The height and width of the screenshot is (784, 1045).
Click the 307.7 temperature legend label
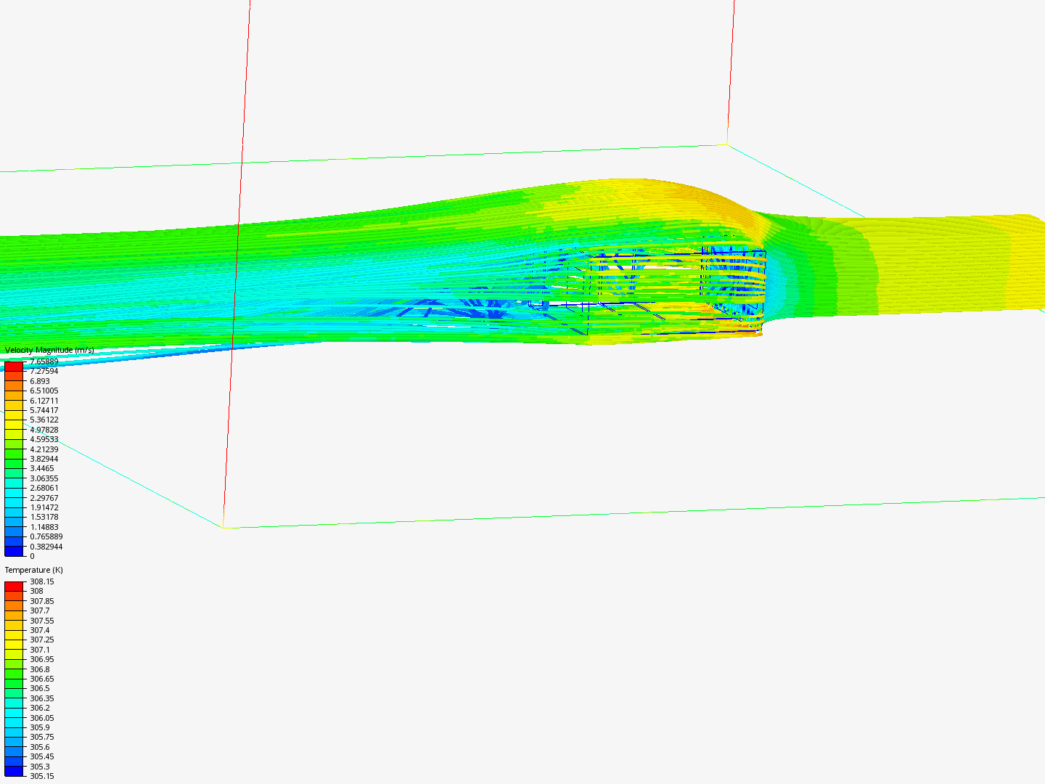tap(39, 611)
